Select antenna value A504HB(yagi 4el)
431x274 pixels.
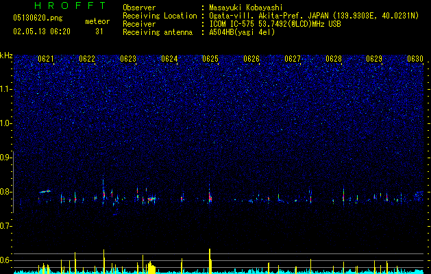coord(242,32)
